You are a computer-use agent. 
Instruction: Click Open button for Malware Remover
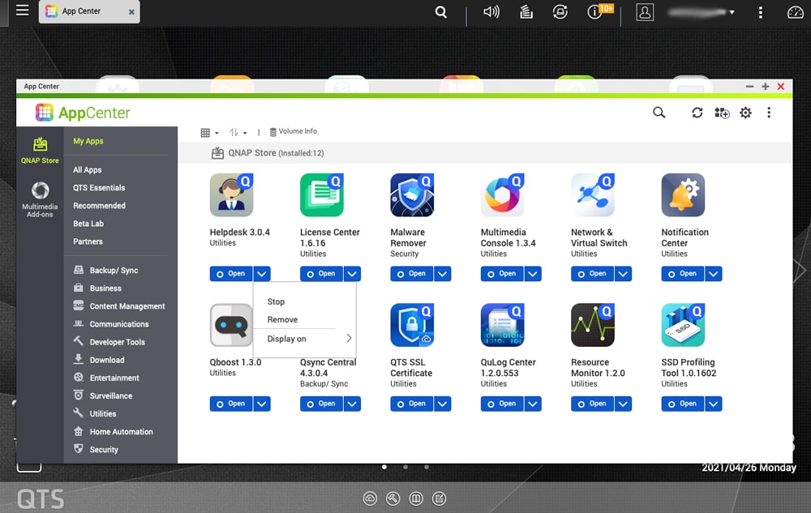[411, 274]
